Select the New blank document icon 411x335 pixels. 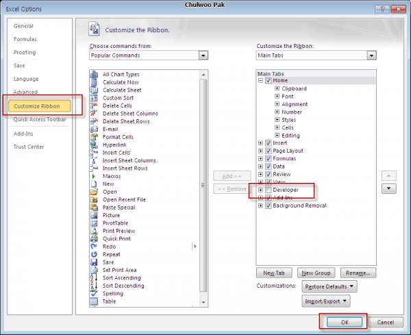pos(94,184)
